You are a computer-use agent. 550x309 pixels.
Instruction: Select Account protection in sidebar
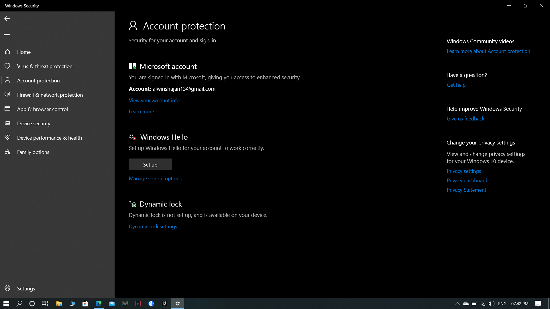point(57,80)
